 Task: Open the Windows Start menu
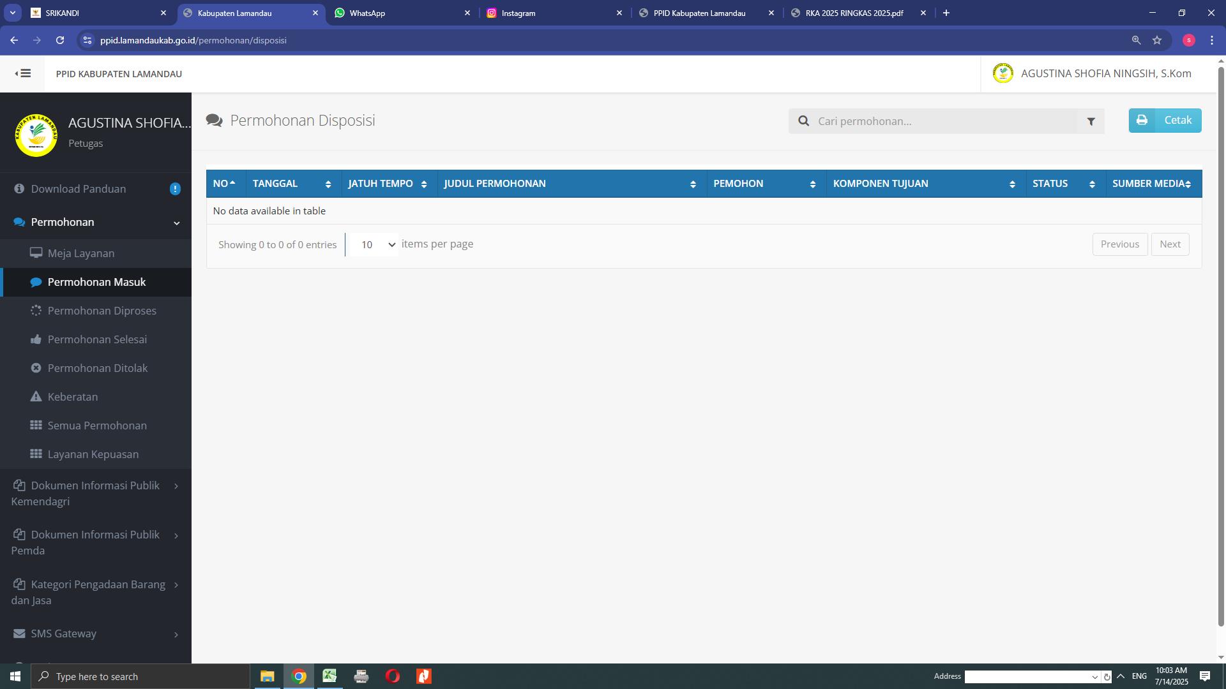coord(15,676)
